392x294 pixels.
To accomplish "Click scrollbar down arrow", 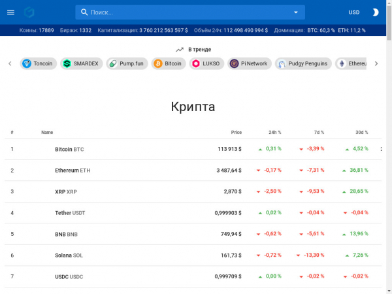I will (x=389, y=291).
